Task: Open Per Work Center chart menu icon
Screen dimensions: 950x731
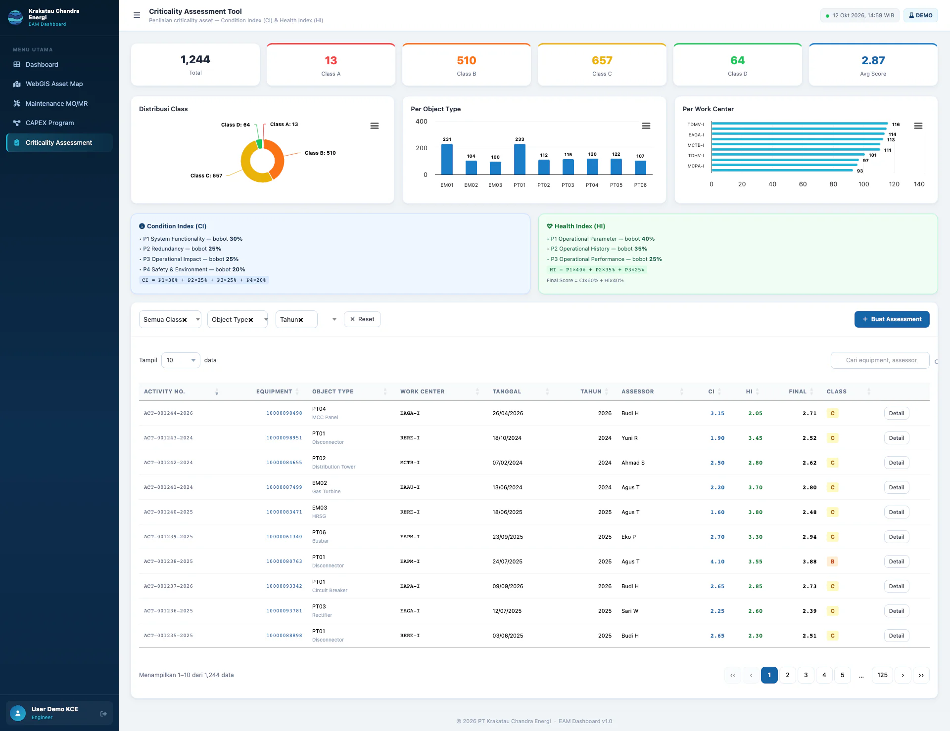Action: pyautogui.click(x=918, y=126)
